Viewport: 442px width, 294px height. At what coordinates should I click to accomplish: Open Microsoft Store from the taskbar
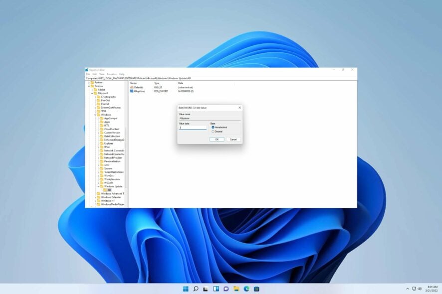256,289
